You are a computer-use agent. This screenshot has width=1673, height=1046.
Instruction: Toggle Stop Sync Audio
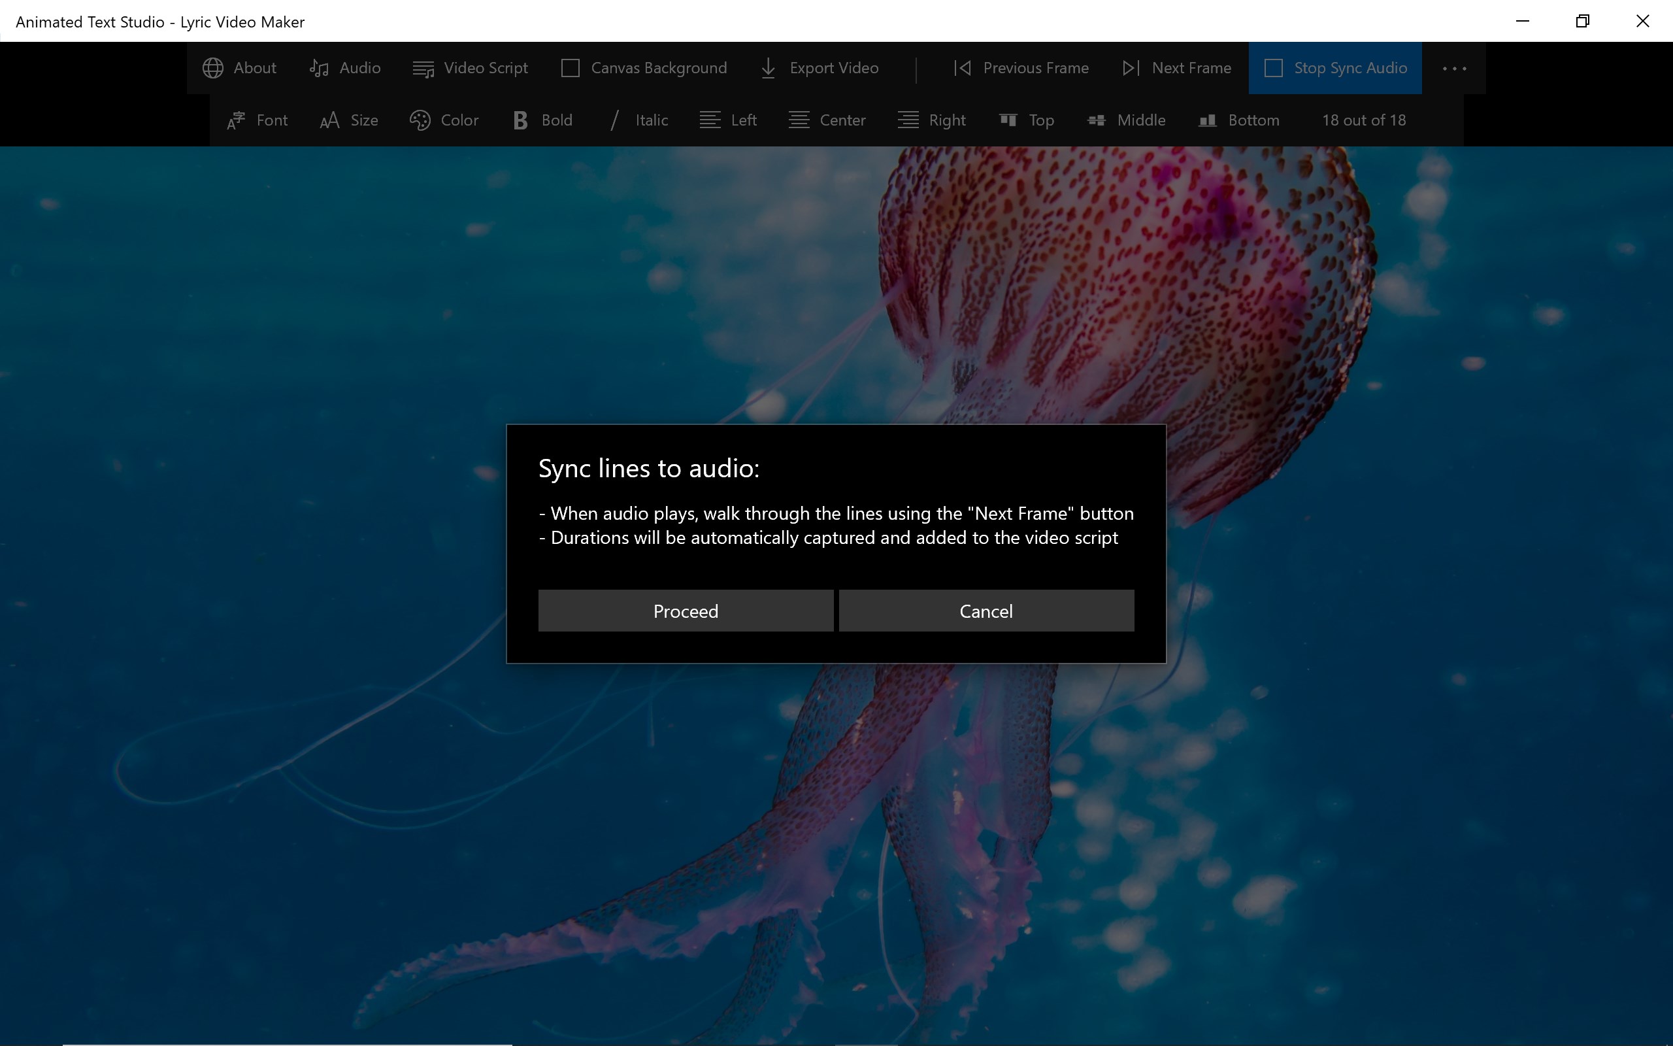point(1335,68)
